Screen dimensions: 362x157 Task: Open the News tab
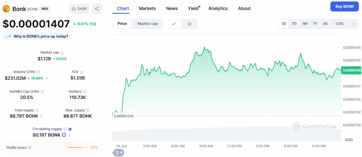tap(172, 8)
